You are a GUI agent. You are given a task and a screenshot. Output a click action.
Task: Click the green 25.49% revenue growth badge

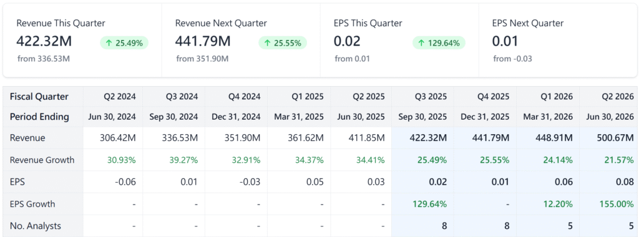click(124, 43)
